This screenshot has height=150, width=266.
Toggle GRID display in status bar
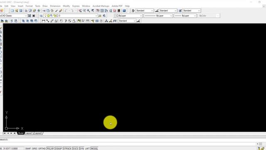[x=34, y=149]
